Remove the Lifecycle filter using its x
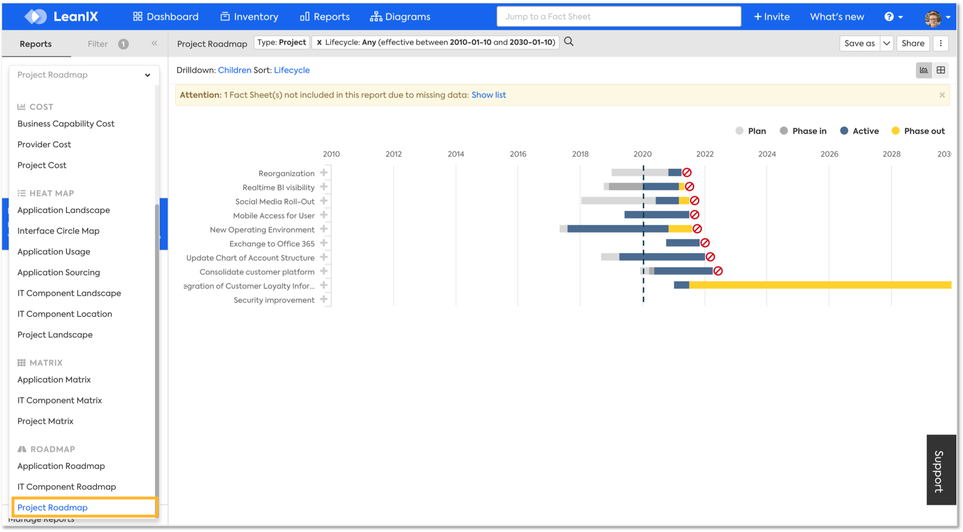Screen dimensions: 963x532 [319, 42]
